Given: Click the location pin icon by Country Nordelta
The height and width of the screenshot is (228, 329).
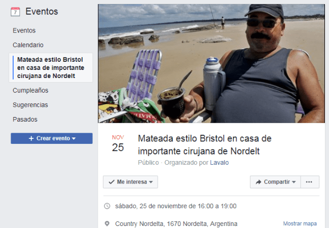Looking at the screenshot, I should pyautogui.click(x=107, y=223).
